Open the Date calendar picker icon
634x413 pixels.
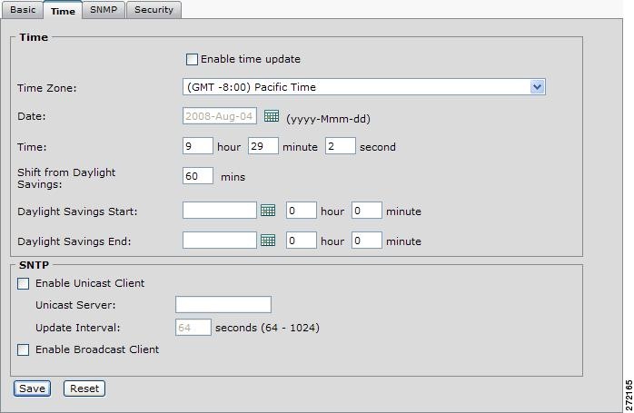point(272,116)
